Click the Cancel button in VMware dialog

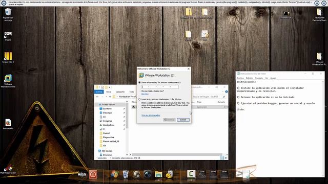[x=183, y=120]
